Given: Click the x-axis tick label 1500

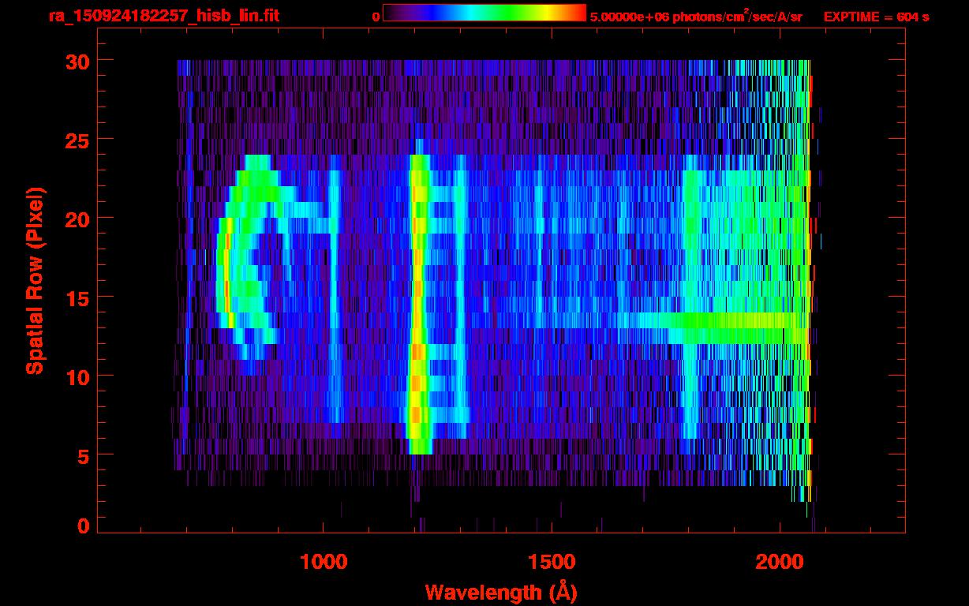Looking at the screenshot, I should point(552,562).
